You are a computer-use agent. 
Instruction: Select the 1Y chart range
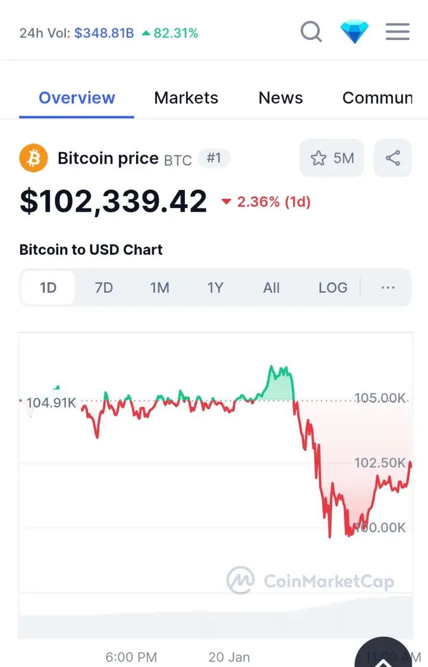[x=215, y=288]
